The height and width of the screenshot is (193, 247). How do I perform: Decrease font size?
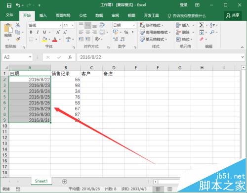tap(65, 32)
